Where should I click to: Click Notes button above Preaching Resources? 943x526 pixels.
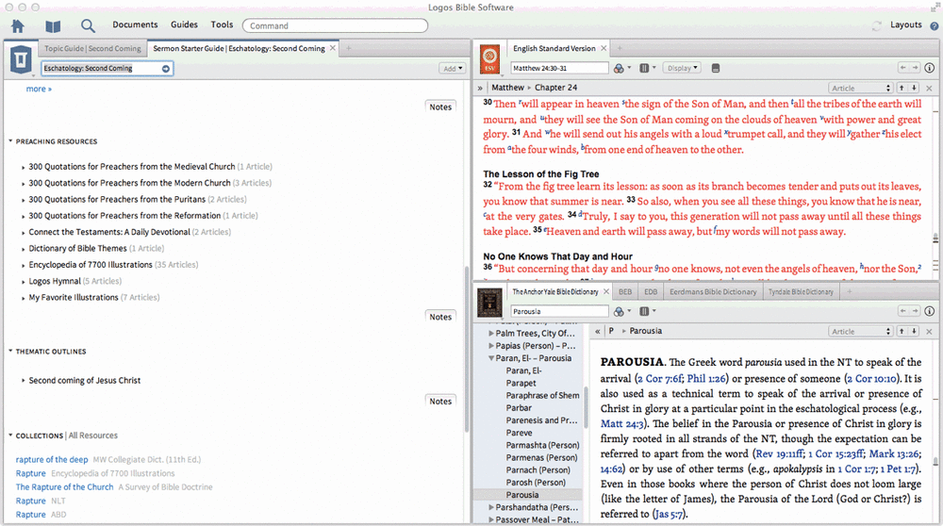pyautogui.click(x=440, y=107)
